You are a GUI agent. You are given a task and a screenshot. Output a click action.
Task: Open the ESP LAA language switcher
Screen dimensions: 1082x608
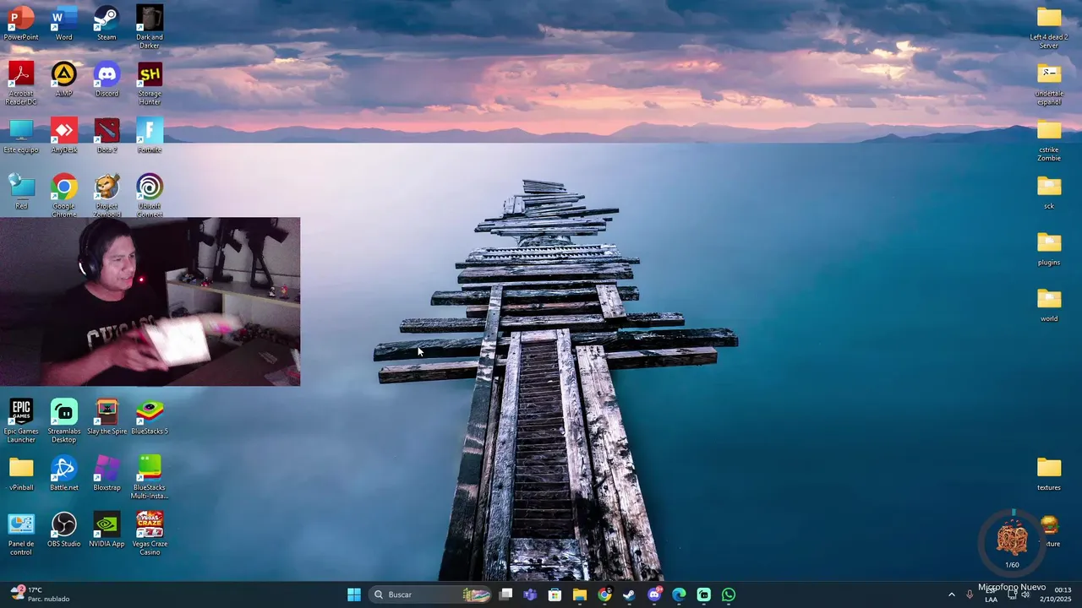991,594
